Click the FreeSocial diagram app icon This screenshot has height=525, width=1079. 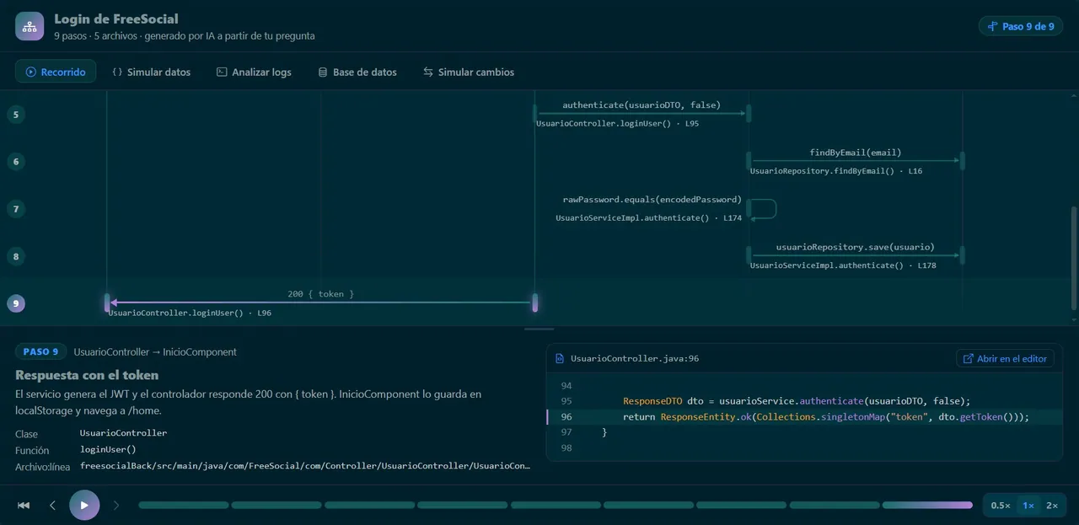(30, 26)
